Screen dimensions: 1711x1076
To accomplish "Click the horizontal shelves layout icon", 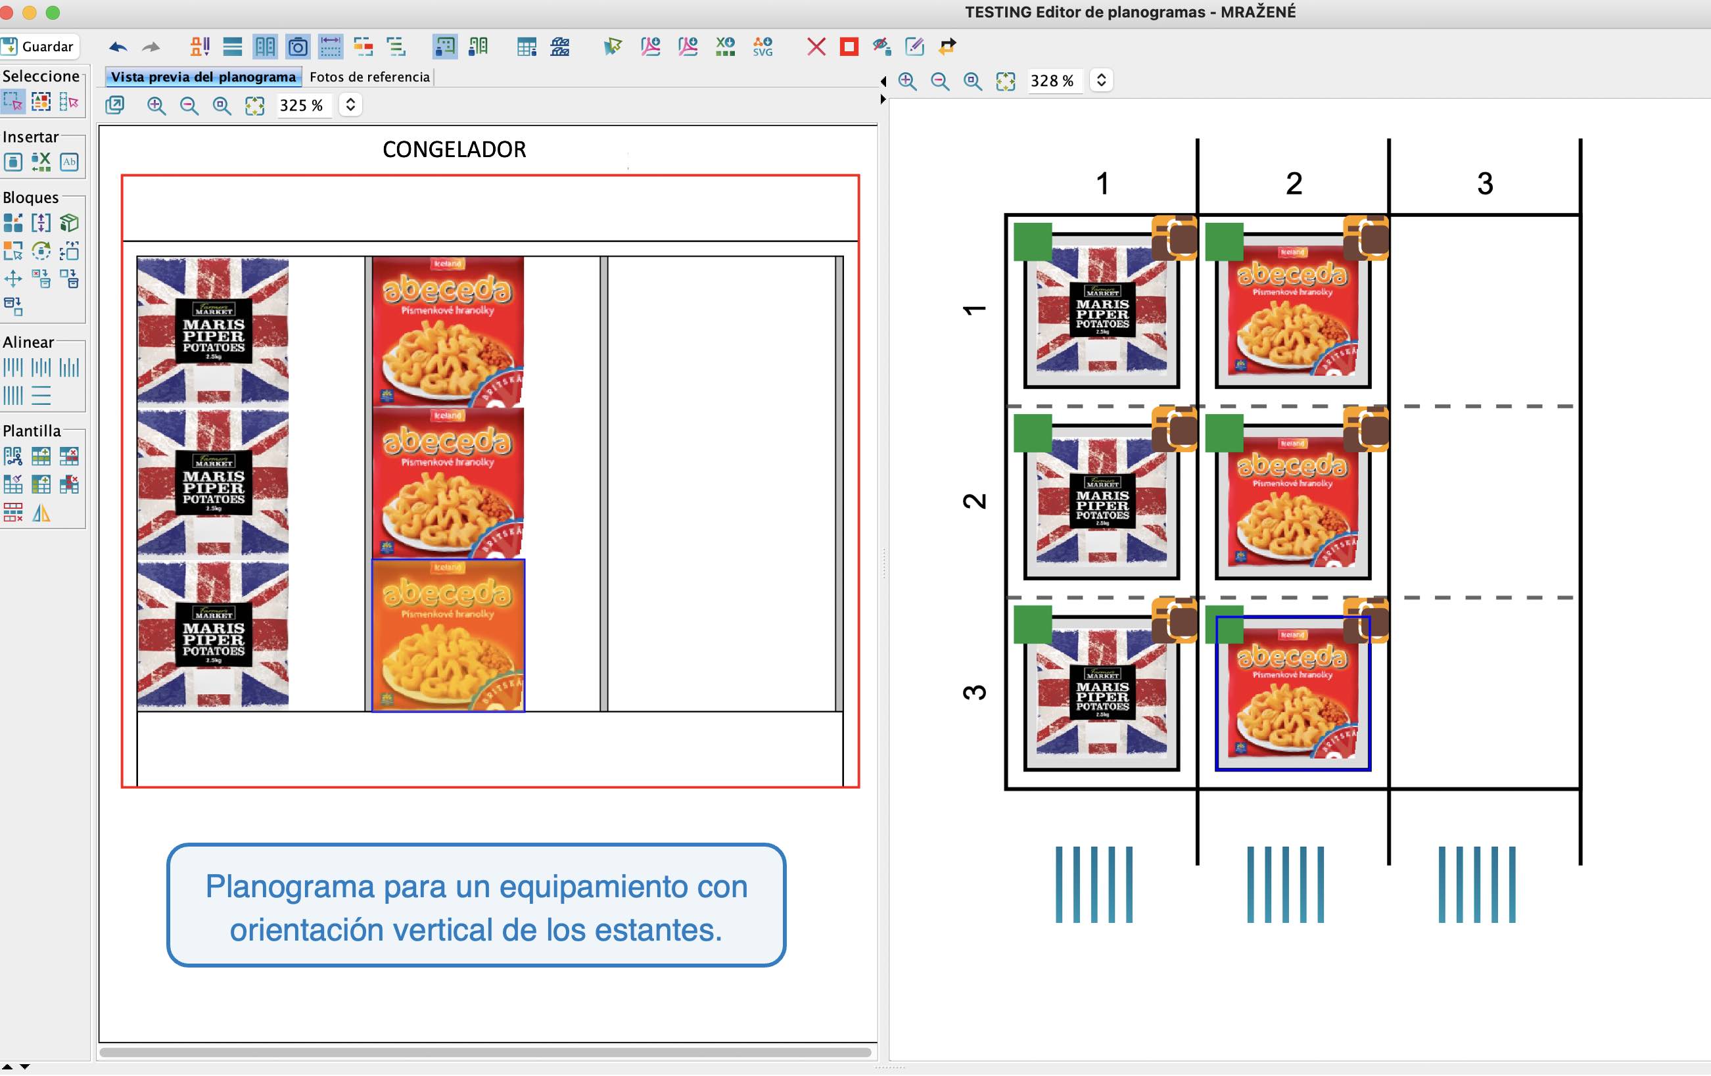I will pos(232,47).
